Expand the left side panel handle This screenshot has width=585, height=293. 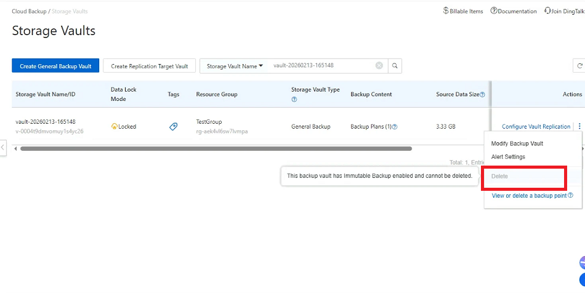[2, 148]
